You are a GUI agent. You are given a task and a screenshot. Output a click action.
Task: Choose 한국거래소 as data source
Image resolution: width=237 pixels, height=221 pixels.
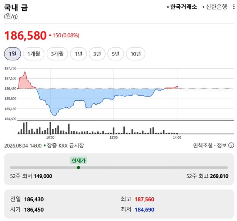click(182, 7)
